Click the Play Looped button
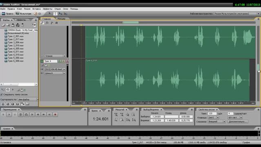 (x=26, y=114)
